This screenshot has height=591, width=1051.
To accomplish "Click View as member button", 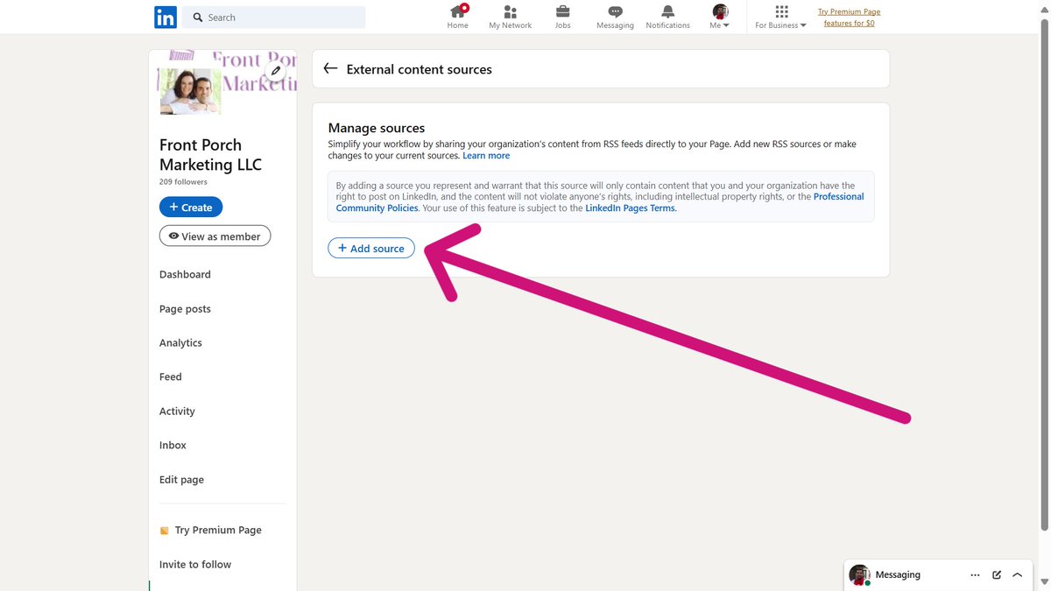I will (x=215, y=236).
